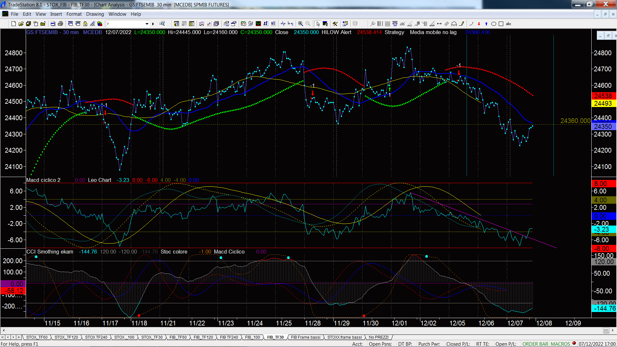Click the CCI Smothing ekam indicator label
Image resolution: width=617 pixels, height=347 pixels.
pos(50,252)
